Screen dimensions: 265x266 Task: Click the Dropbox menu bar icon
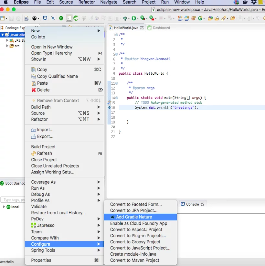[254, 2]
